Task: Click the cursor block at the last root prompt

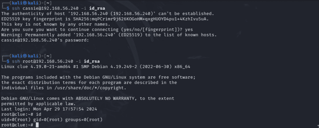Action: click(x=37, y=125)
